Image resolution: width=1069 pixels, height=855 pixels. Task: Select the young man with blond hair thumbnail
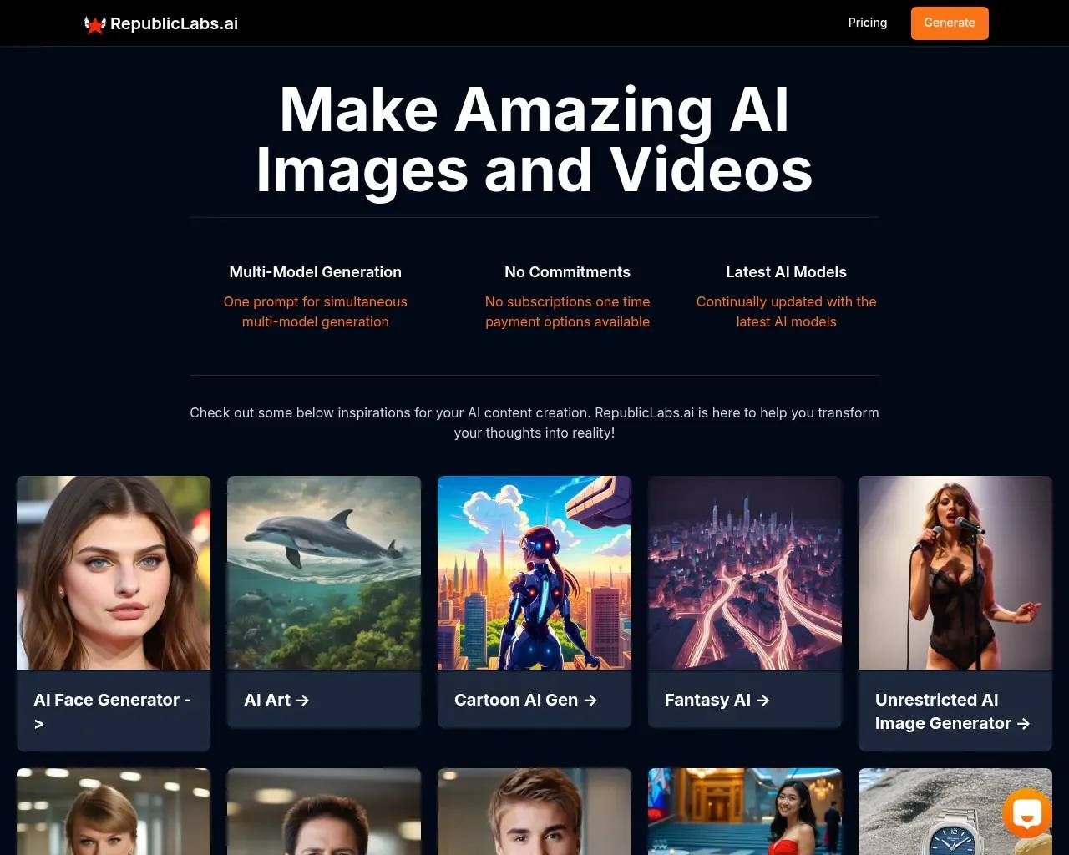534,812
